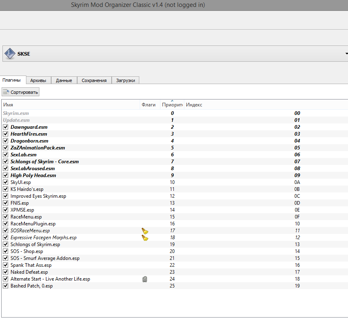
Task: Disable the Dragonborn.esm plugin checkbox
Action: point(6,141)
